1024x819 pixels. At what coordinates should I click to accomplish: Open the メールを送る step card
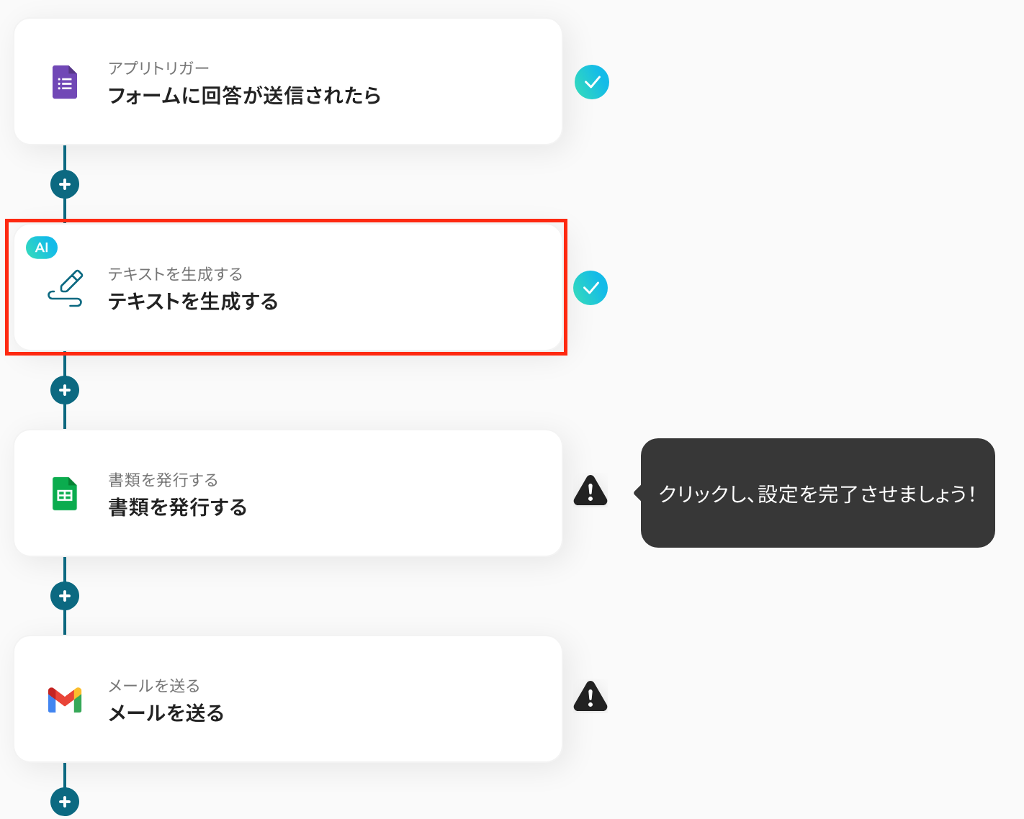360,700
